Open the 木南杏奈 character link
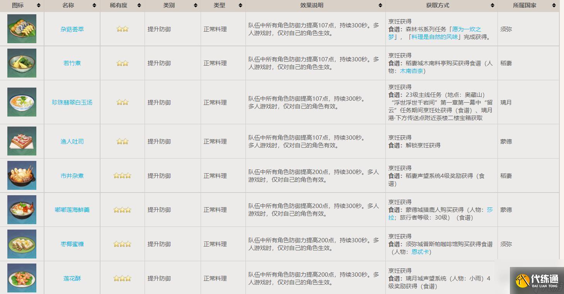 pos(411,71)
